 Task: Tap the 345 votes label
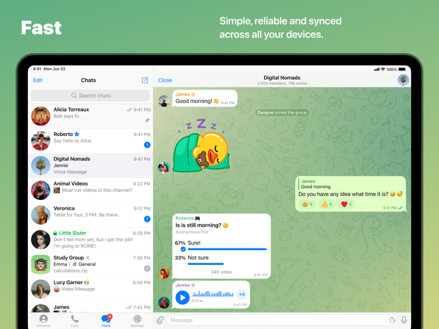(221, 272)
